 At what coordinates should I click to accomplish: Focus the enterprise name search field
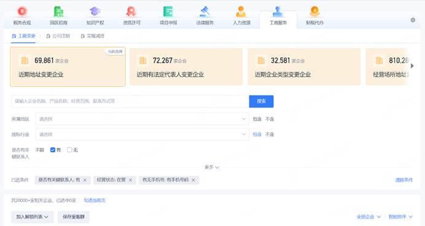coord(130,101)
